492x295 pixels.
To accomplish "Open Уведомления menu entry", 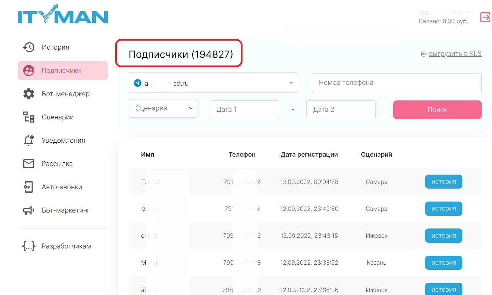I will pyautogui.click(x=63, y=140).
